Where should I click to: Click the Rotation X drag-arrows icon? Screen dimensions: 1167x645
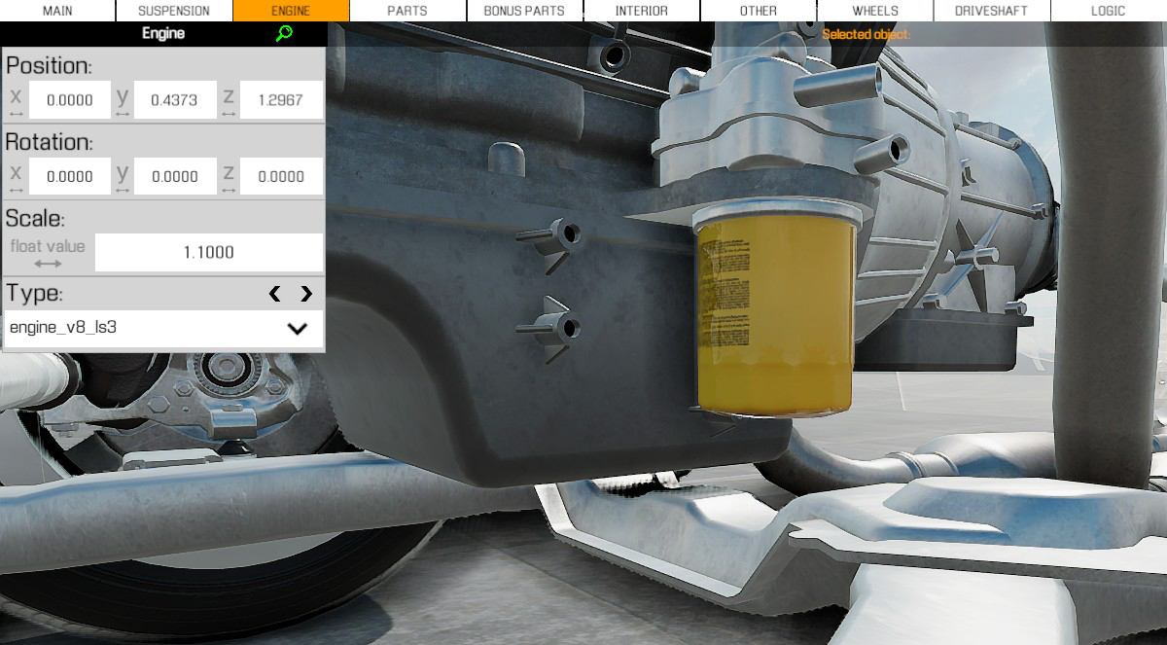[x=16, y=191]
